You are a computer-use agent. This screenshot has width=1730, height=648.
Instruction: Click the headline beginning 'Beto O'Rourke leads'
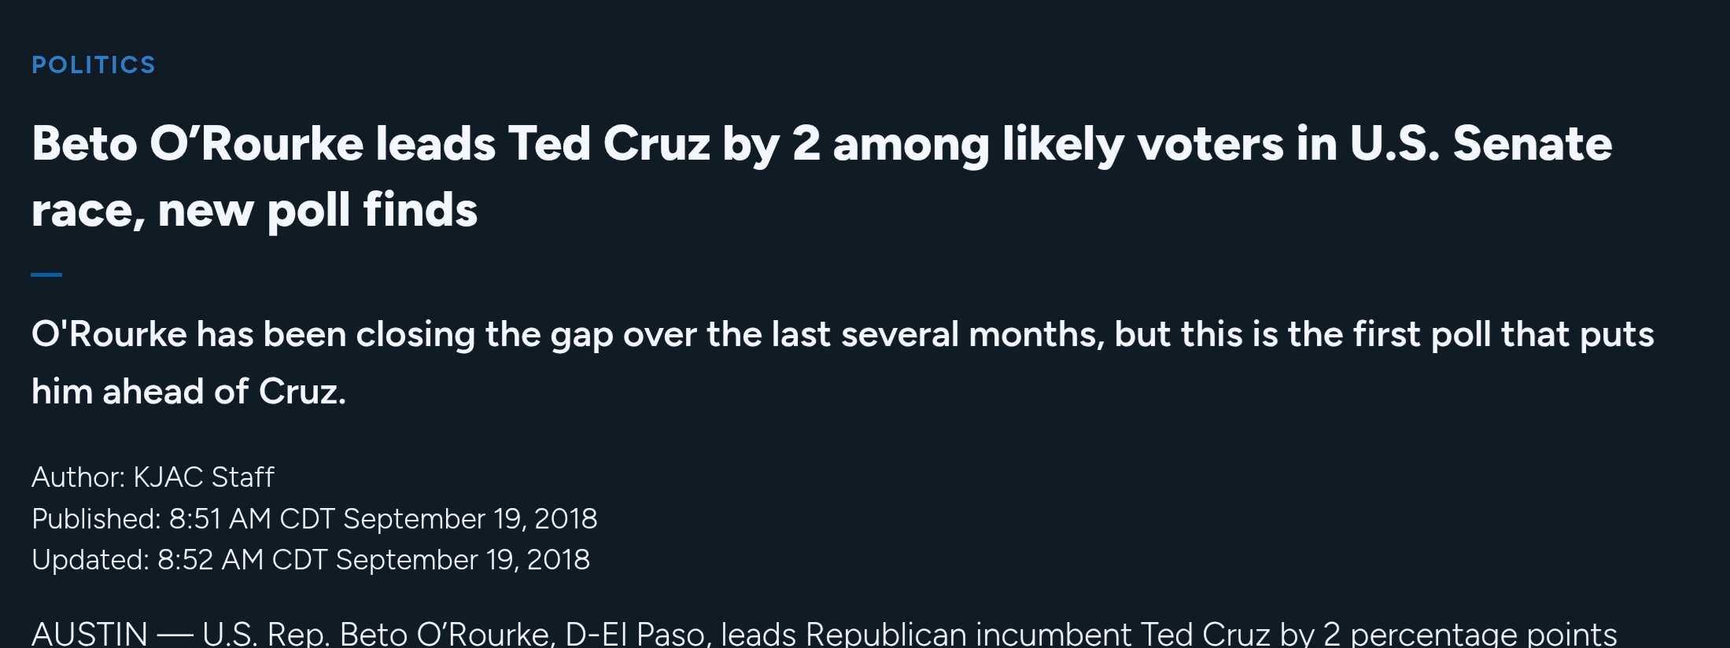[x=822, y=177]
